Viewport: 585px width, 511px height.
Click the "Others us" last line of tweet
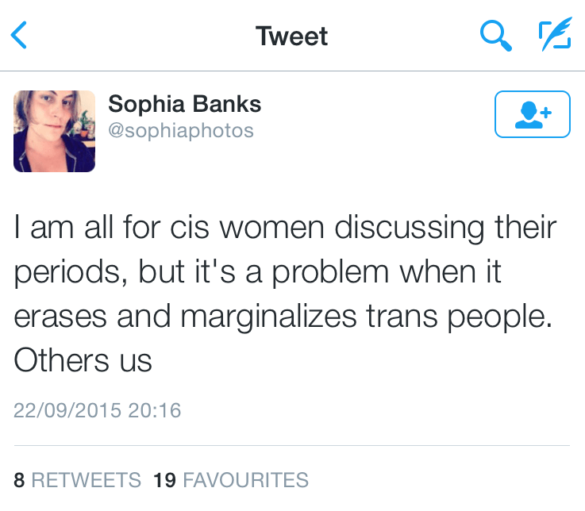click(x=83, y=361)
